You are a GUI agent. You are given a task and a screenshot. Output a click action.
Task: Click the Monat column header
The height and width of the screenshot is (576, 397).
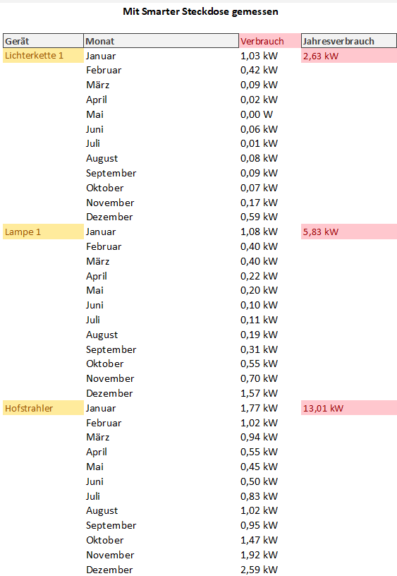(x=161, y=41)
